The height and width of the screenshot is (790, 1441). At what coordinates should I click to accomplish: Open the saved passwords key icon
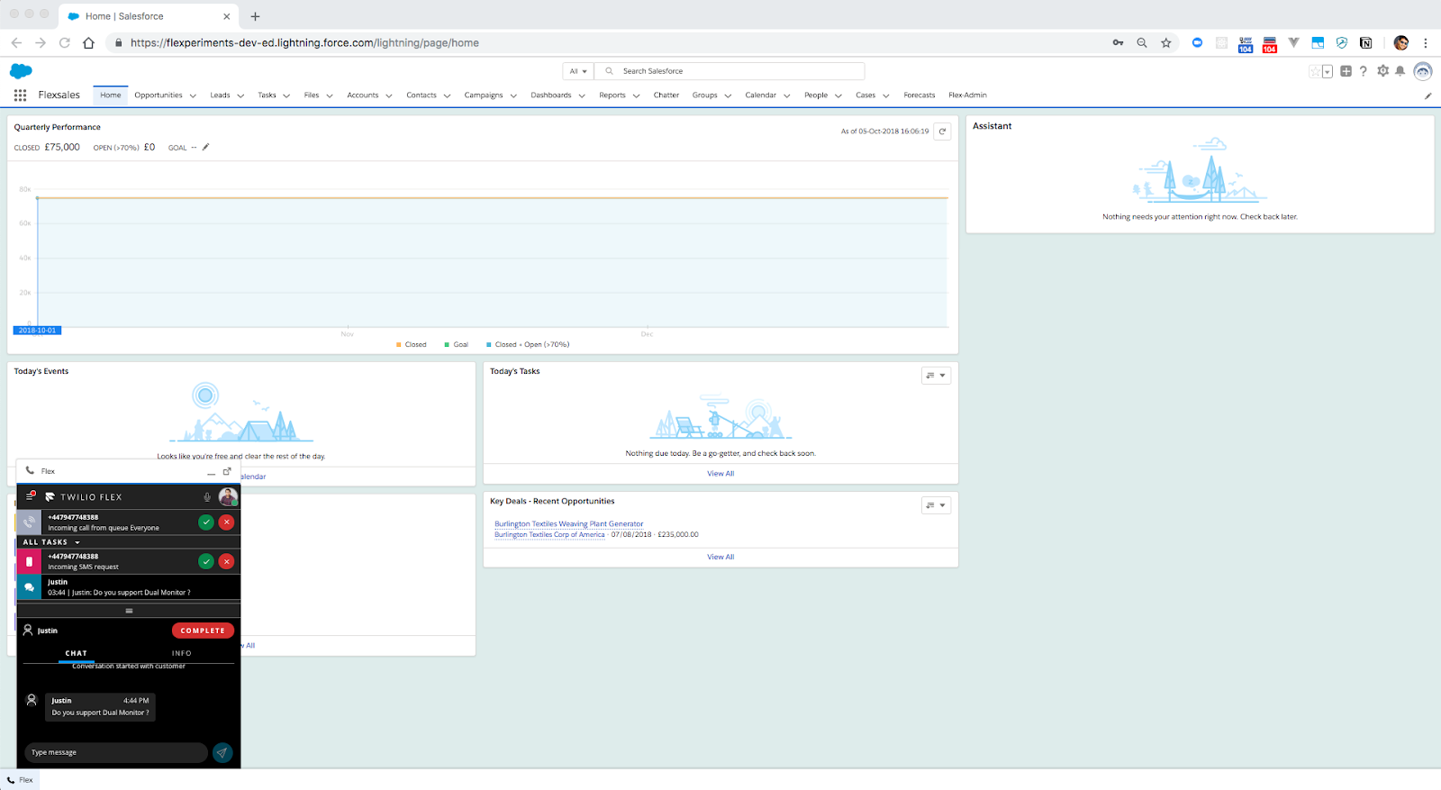[x=1118, y=42]
